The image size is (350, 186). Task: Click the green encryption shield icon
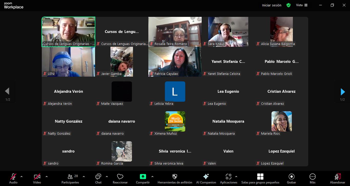(x=289, y=5)
